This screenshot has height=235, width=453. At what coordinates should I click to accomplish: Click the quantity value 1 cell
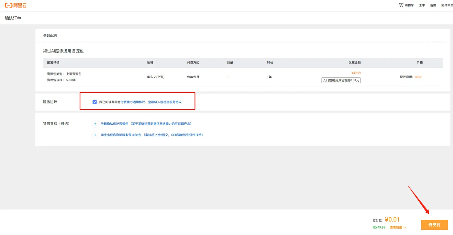click(228, 77)
